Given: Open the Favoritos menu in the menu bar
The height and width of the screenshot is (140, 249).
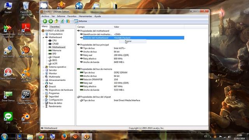Looking at the screenshot, I should 72,16.
